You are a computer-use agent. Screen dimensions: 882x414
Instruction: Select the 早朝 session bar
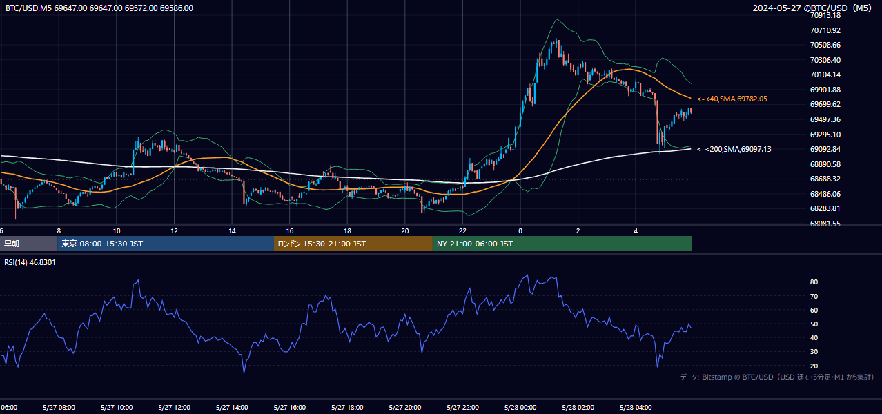click(28, 244)
